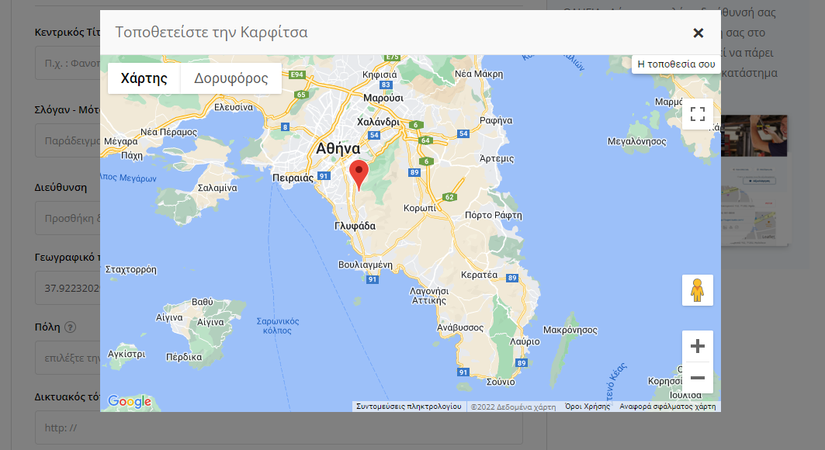Click the Μαρούσι label on the map
825x450 pixels.
383,98
